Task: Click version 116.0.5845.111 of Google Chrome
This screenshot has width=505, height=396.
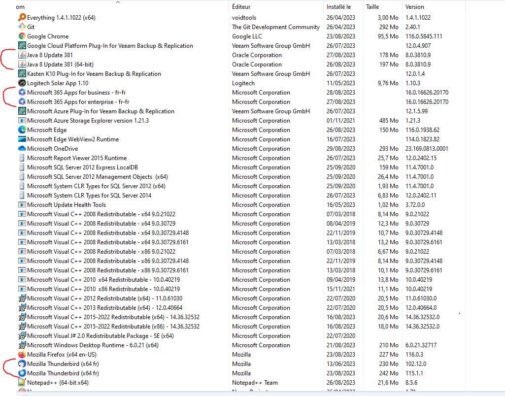Action: tap(424, 36)
